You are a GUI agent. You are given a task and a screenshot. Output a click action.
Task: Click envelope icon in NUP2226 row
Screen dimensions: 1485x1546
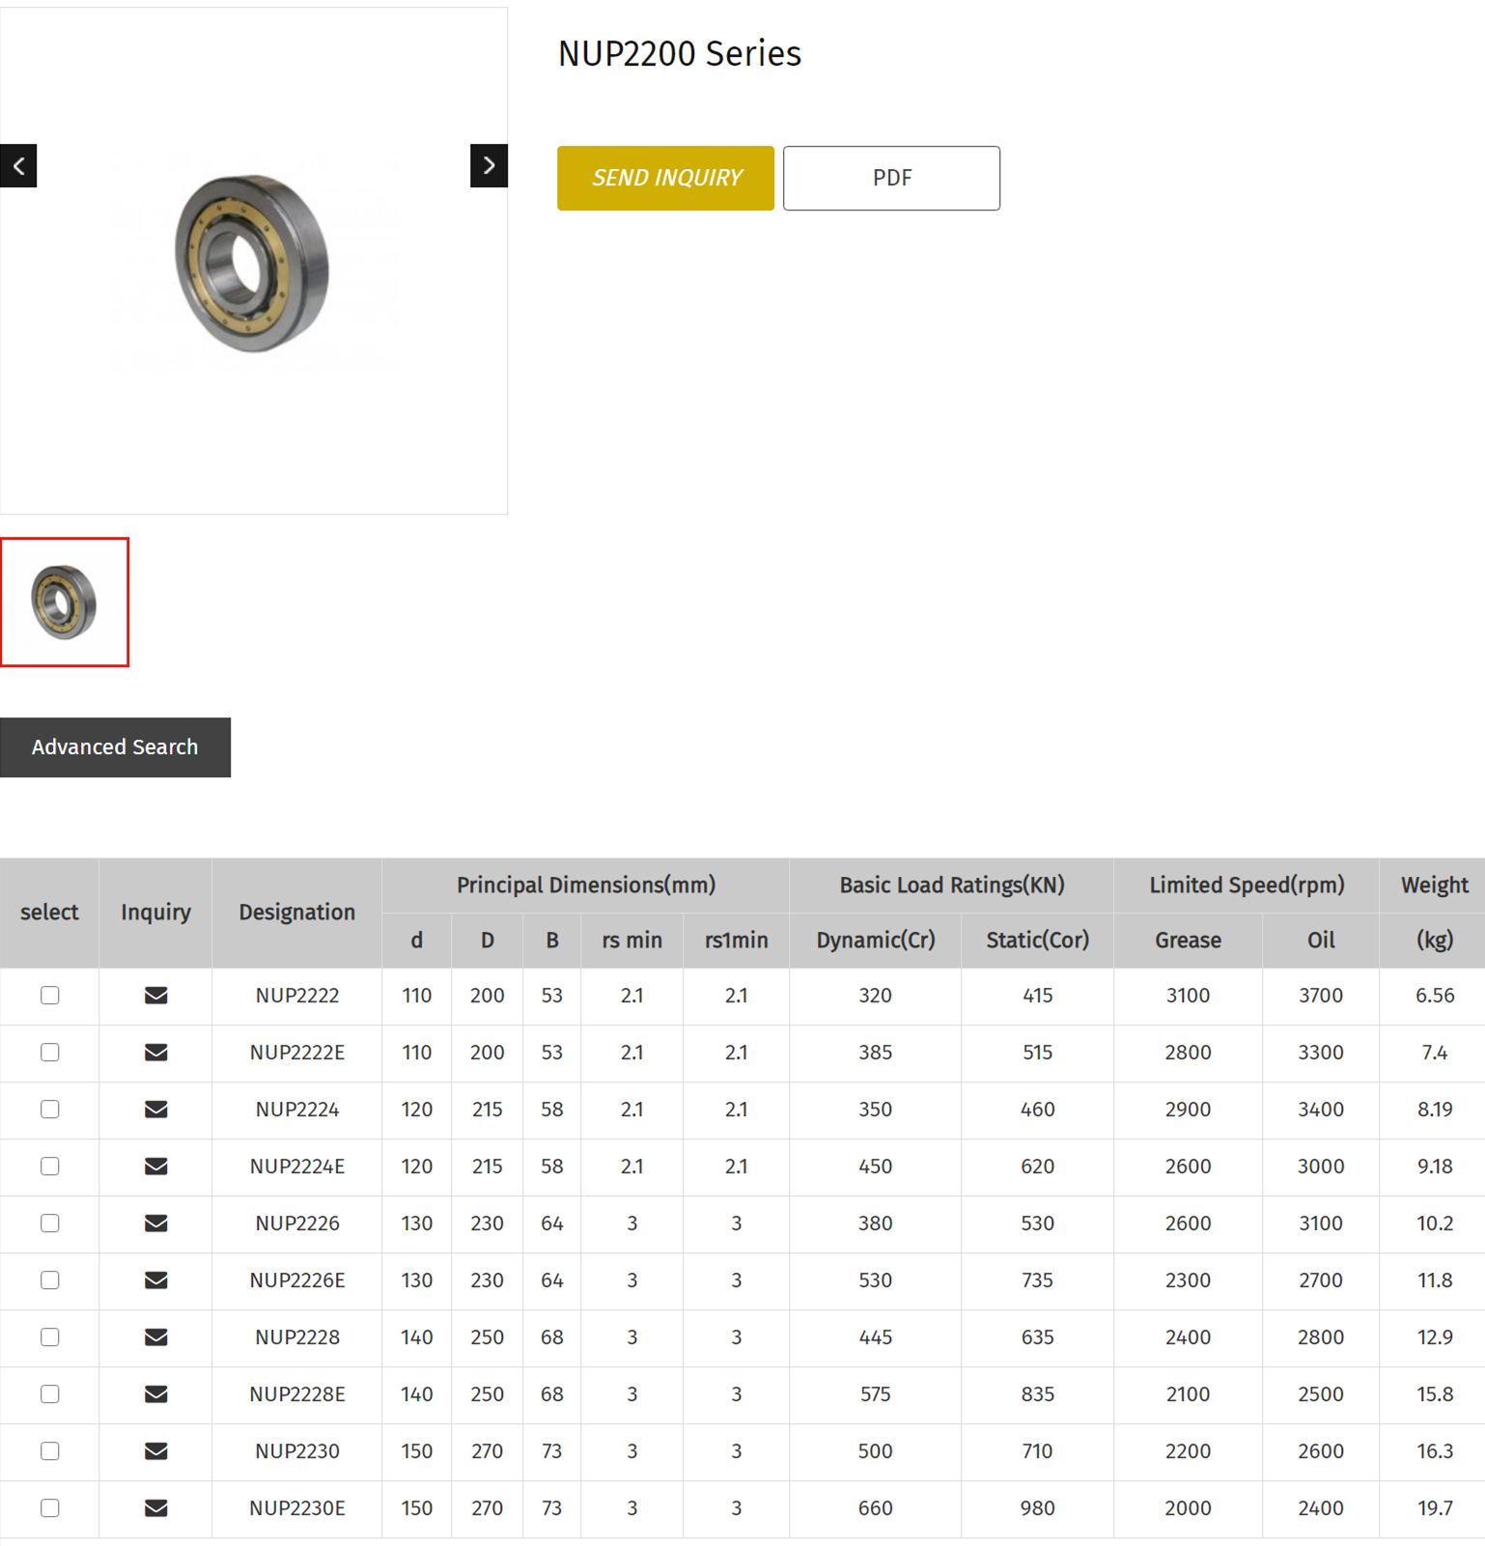click(155, 1223)
